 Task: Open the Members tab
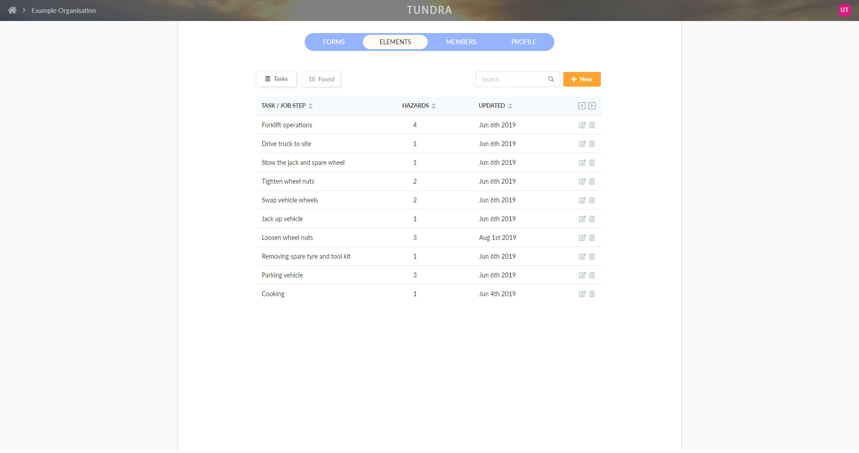tap(461, 42)
